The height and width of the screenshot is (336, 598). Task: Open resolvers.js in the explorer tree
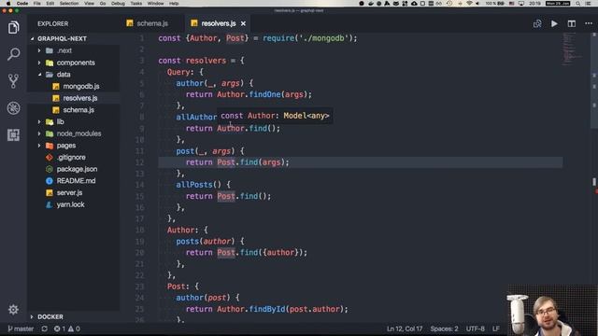(80, 98)
